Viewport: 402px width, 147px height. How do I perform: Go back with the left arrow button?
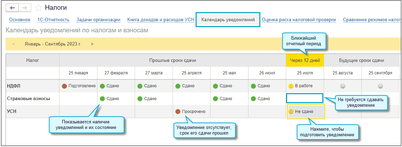[12, 8]
